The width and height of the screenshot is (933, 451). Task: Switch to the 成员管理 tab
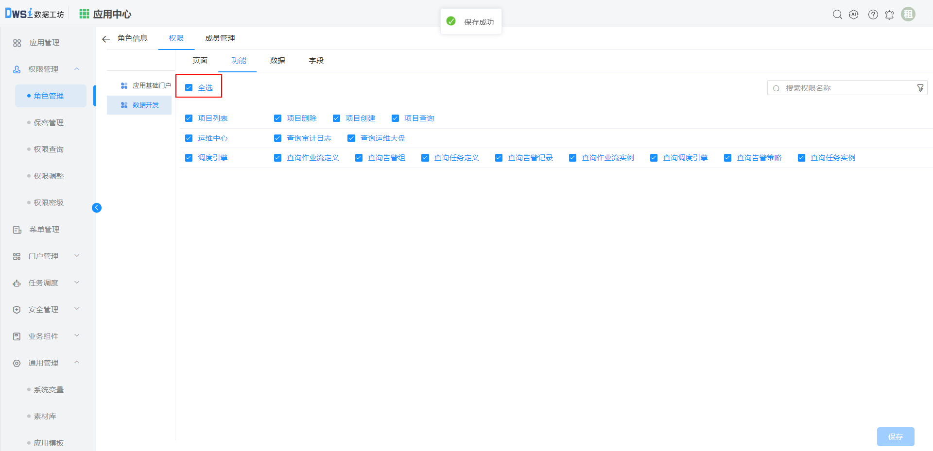tap(220, 38)
